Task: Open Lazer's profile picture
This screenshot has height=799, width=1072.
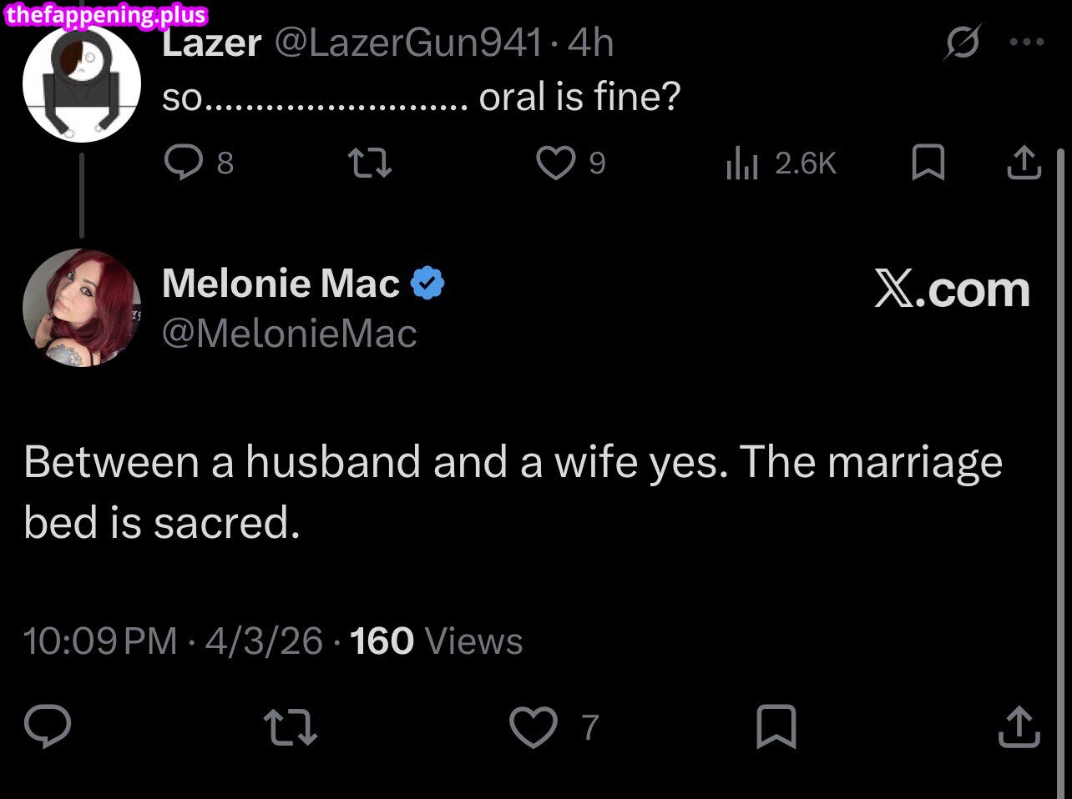Action: [x=81, y=83]
